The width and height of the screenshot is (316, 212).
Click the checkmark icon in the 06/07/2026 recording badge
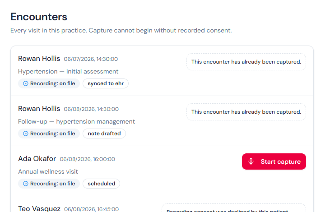coord(26,83)
